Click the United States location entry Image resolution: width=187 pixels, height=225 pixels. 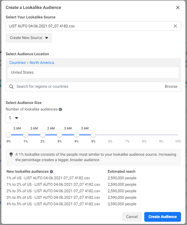pos(93,73)
